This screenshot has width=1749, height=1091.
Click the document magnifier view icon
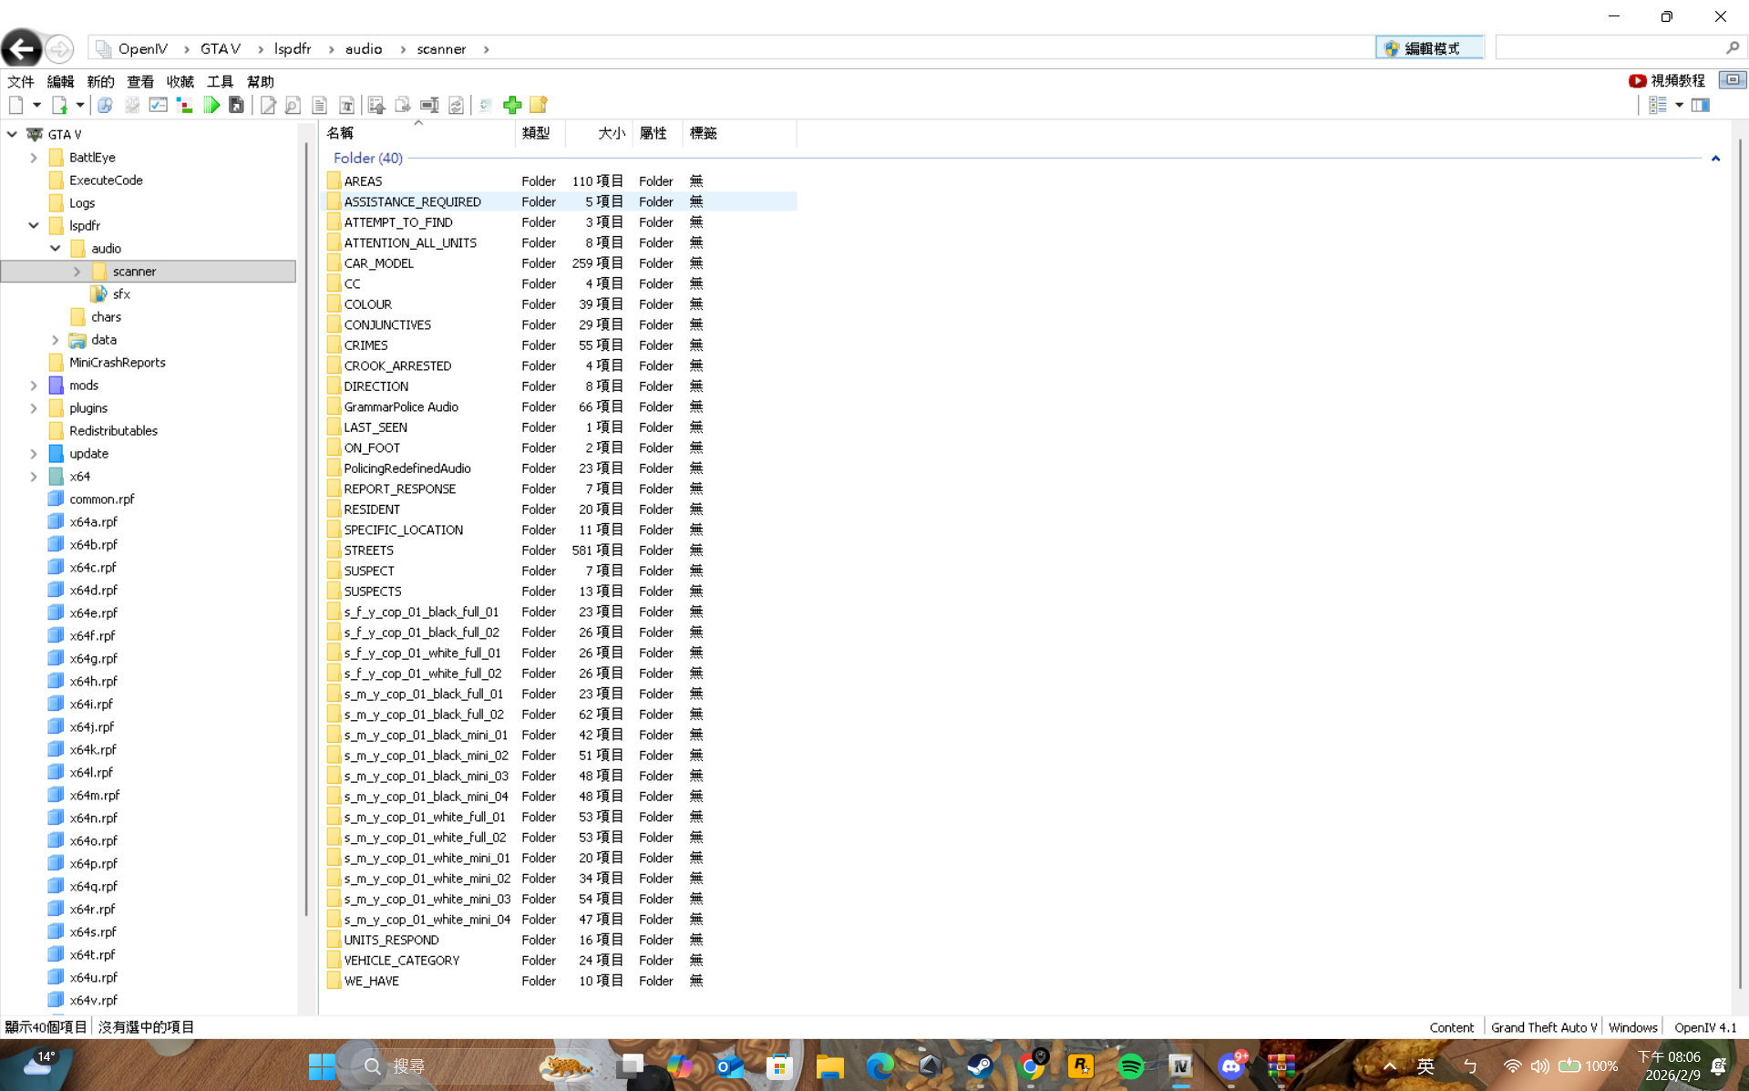tap(293, 105)
